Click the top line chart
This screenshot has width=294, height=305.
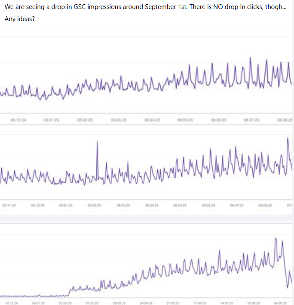146,80
